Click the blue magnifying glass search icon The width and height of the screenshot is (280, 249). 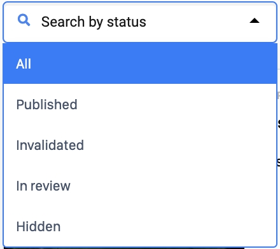click(24, 20)
